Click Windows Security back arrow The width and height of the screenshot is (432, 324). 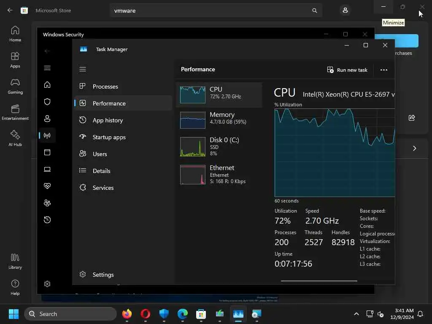[47, 51]
